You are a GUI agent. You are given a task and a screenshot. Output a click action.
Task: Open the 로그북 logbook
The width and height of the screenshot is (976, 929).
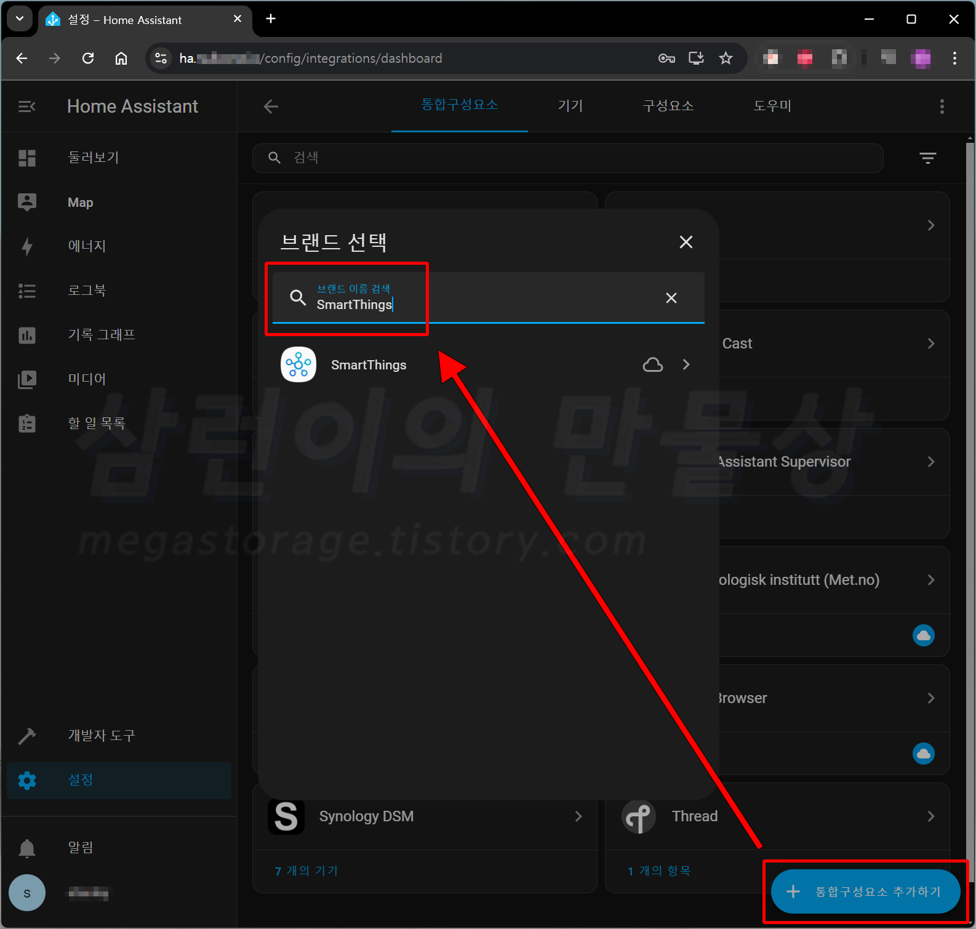119,291
